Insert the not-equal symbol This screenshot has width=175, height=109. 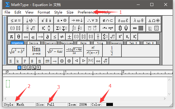pyautogui.click(x=62, y=37)
